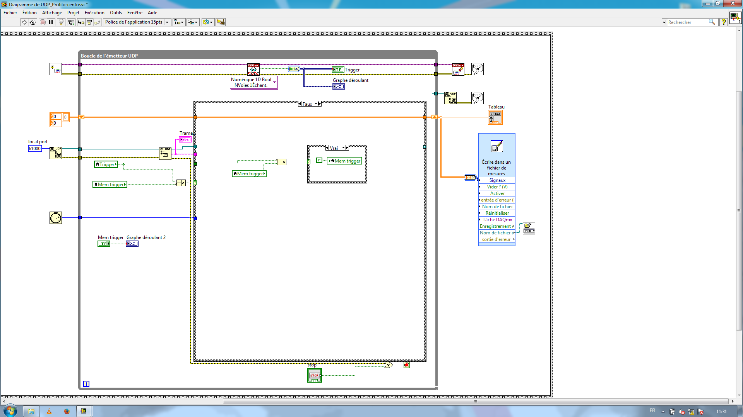Select the Trame string indicator terminal
The height and width of the screenshot is (417, 743).
(x=185, y=139)
